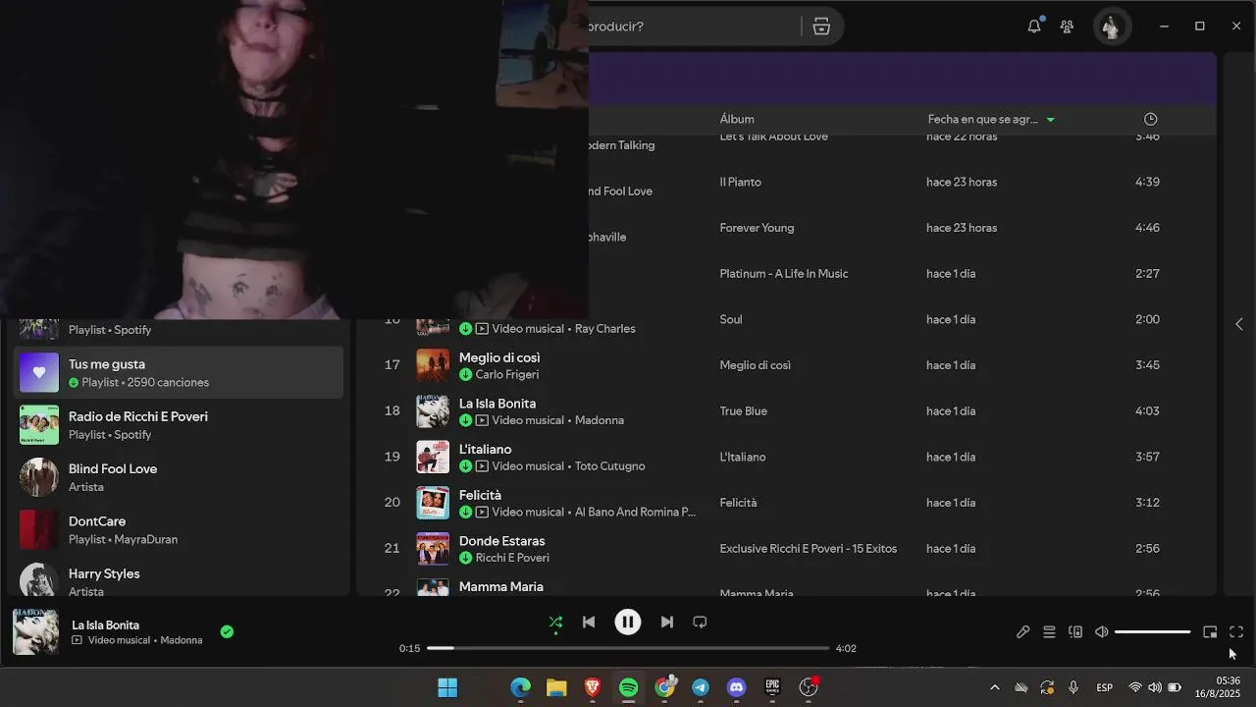
Task: Play La Isla Bonita track row
Action: [x=788, y=410]
